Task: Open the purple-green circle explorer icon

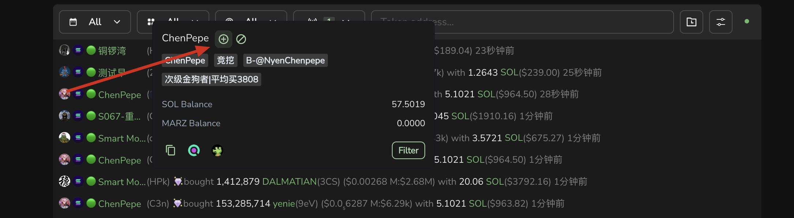Action: click(194, 150)
